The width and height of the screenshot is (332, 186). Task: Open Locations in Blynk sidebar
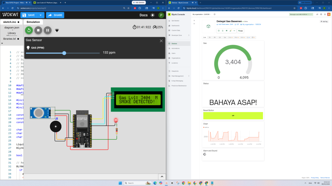tap(174, 63)
